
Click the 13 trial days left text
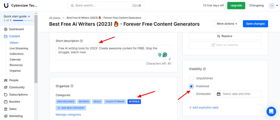[x=213, y=5]
